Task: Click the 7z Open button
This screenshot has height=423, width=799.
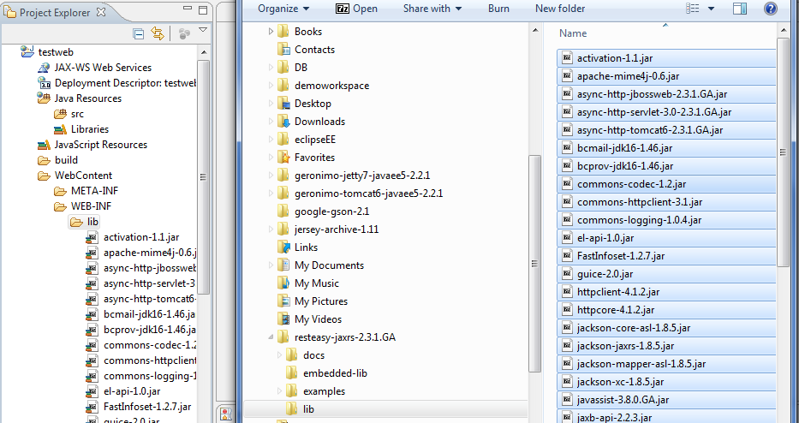Action: (355, 9)
